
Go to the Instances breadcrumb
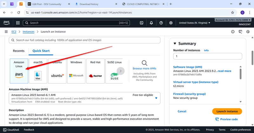click(29, 32)
